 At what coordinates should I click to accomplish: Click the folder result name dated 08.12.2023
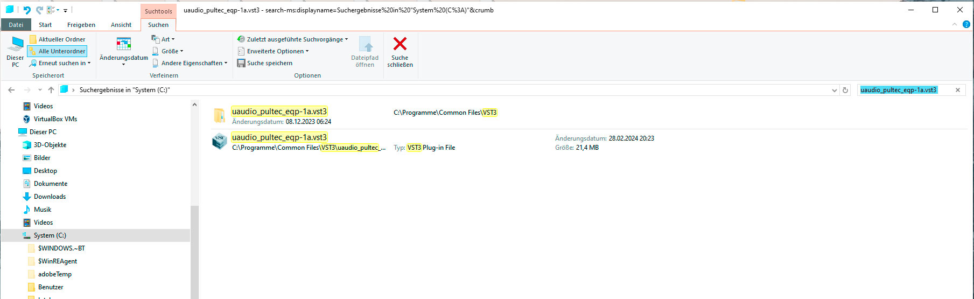[x=279, y=112]
